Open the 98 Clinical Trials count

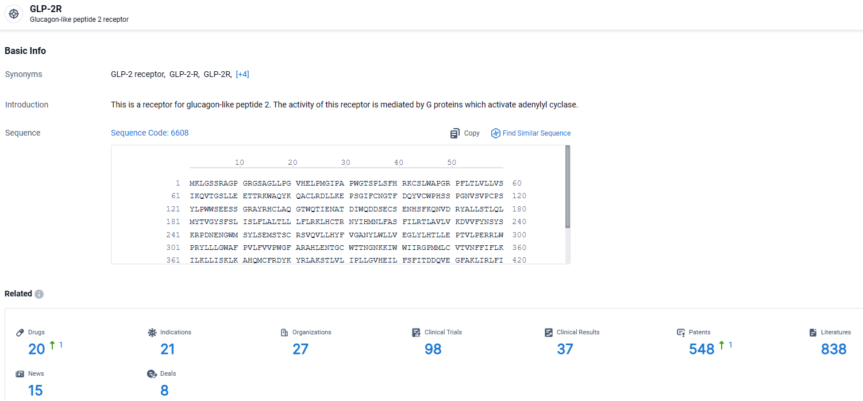tap(433, 349)
